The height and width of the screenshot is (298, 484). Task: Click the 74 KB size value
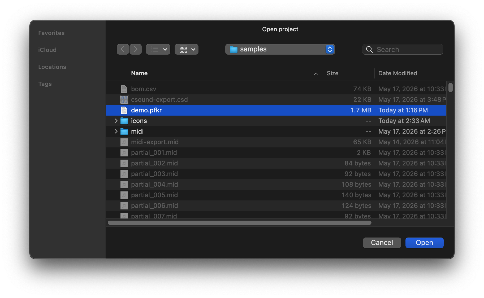tap(362, 89)
